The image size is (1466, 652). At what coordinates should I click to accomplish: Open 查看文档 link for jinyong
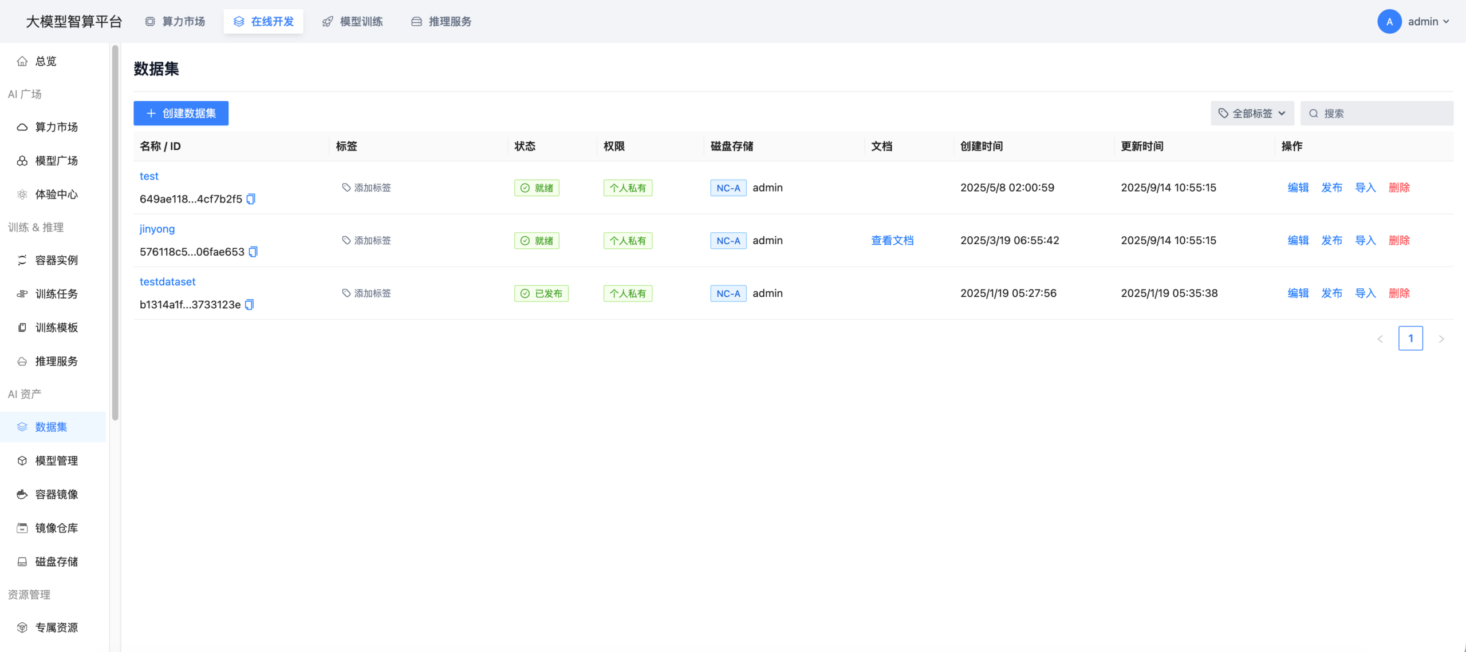tap(892, 240)
